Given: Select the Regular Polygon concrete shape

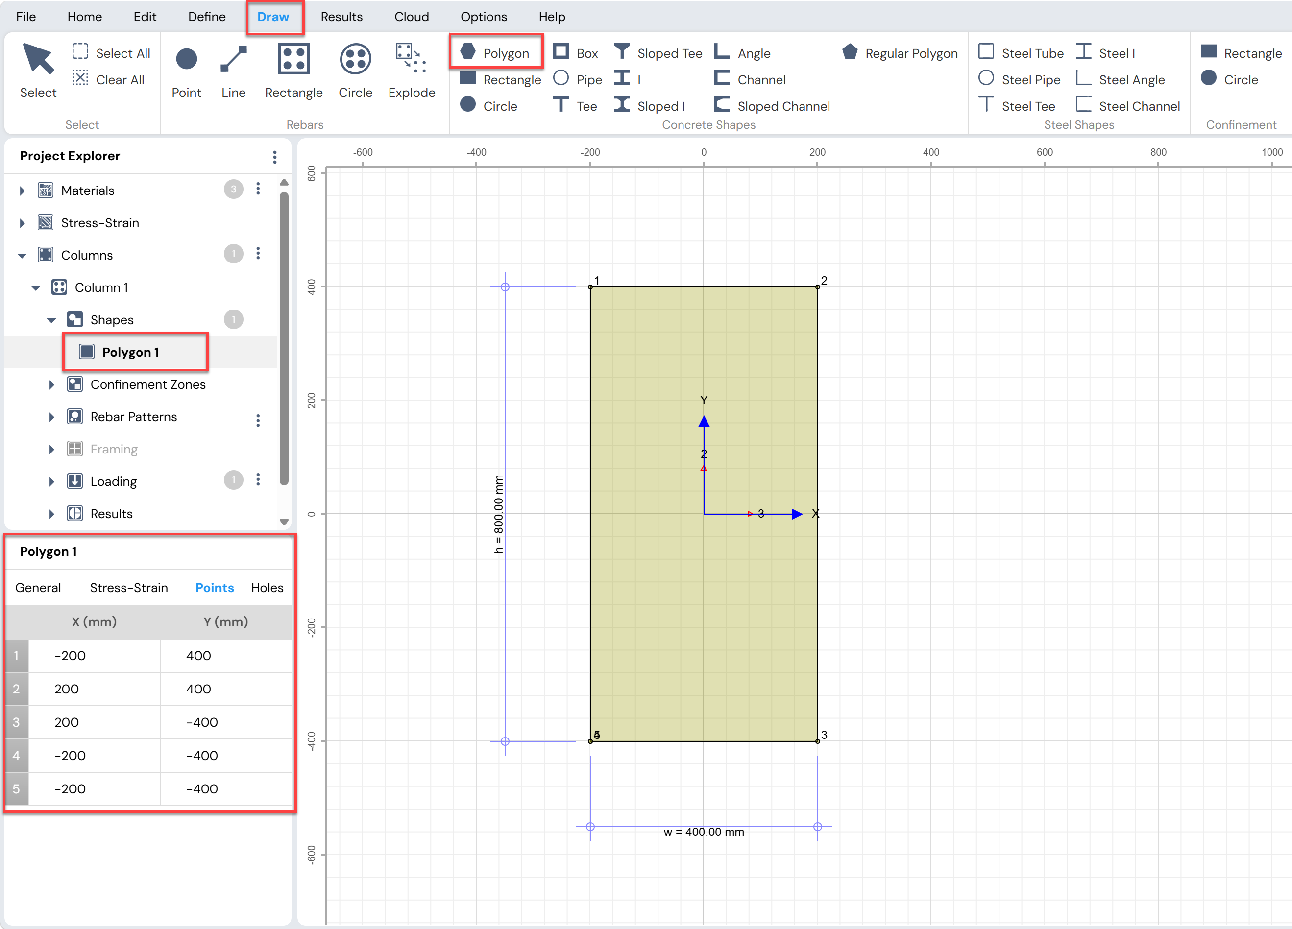Looking at the screenshot, I should pos(900,53).
